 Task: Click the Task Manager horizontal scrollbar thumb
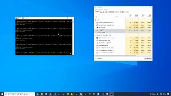[x=116, y=56]
